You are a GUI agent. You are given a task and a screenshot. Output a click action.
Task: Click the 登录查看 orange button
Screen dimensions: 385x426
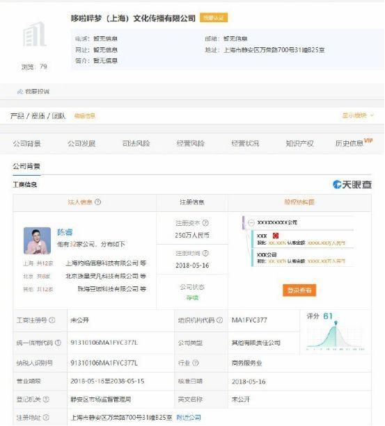(x=299, y=290)
